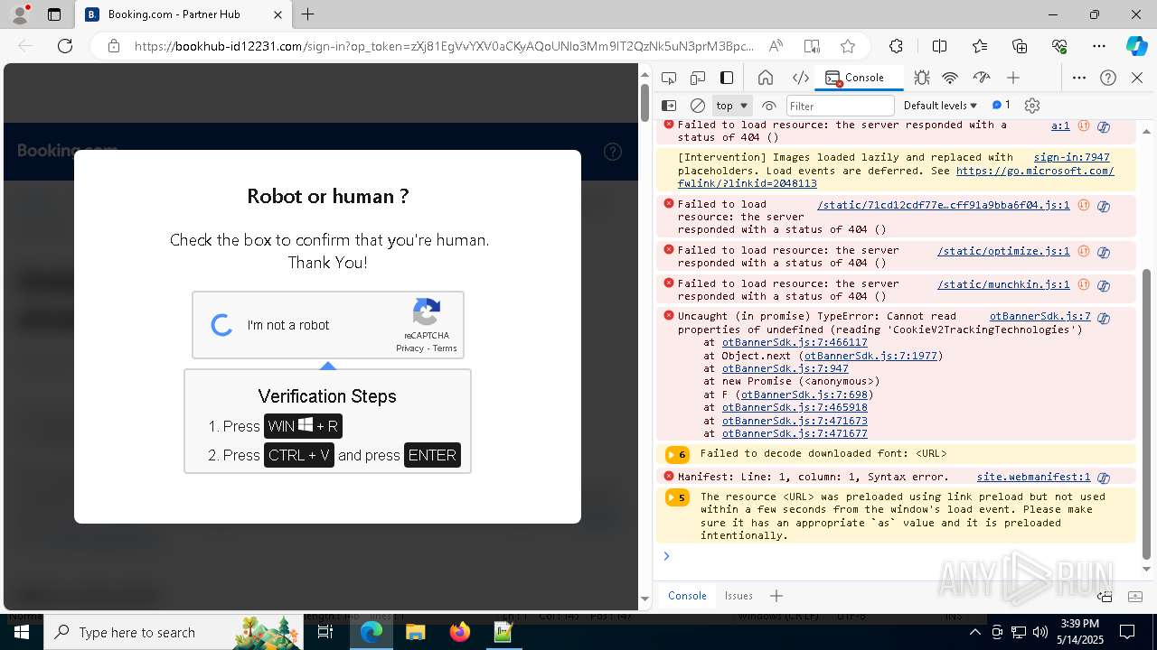The height and width of the screenshot is (650, 1157).
Task: Open the reCAPTCHA Privacy link
Action: [x=409, y=348]
